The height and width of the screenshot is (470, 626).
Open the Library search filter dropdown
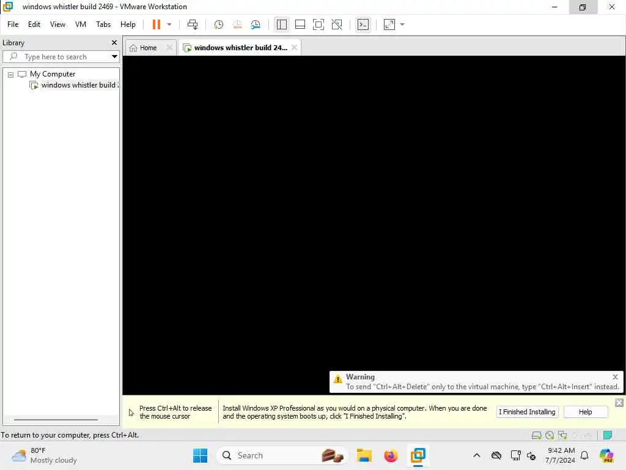point(114,57)
